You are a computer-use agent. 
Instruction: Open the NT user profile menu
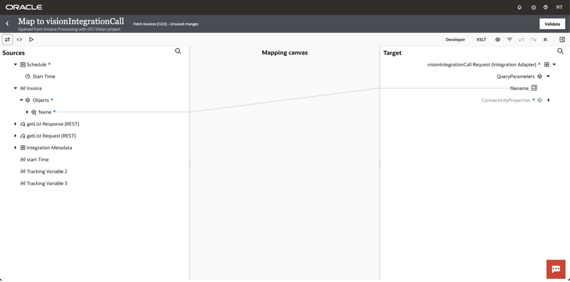coord(559,7)
